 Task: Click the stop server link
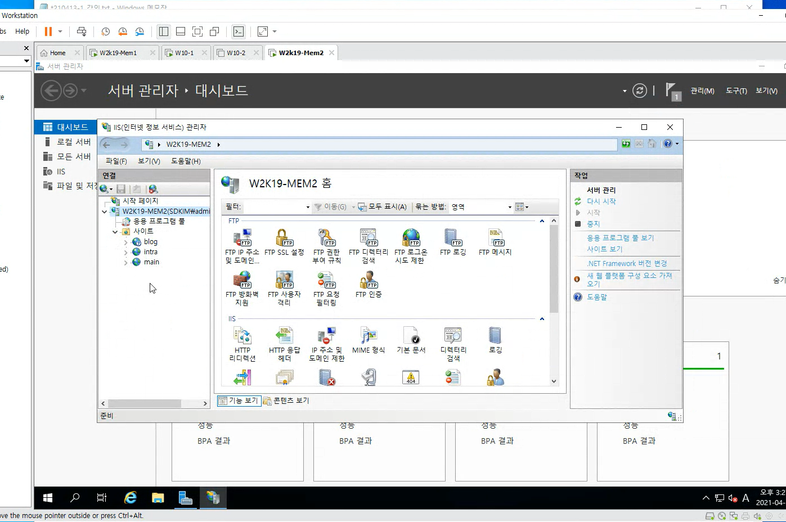(594, 224)
